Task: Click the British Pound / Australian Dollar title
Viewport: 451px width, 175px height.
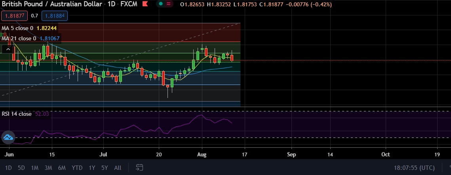Action: (x=52, y=4)
